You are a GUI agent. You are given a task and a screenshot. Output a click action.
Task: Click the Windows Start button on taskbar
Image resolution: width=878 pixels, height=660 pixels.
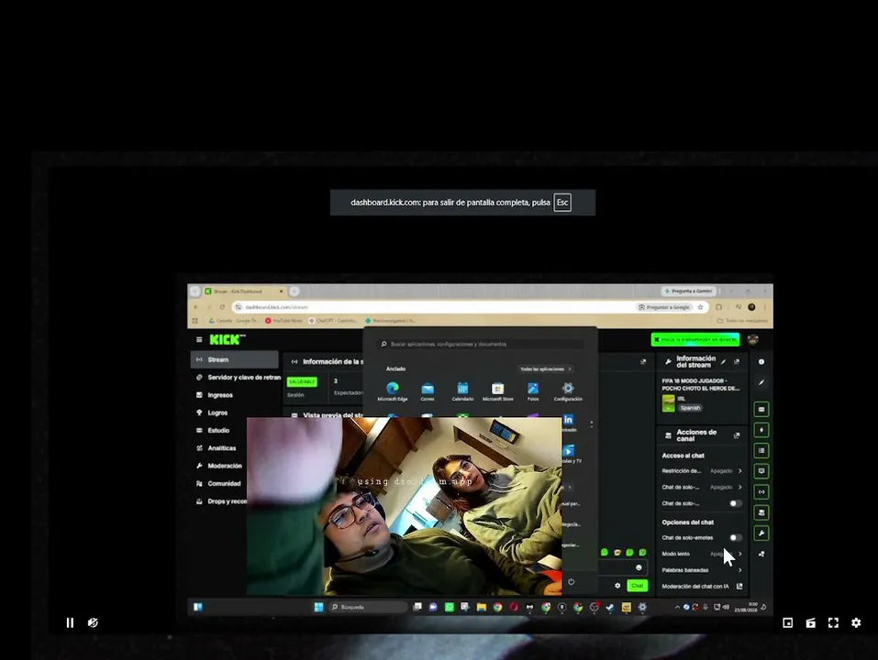318,607
